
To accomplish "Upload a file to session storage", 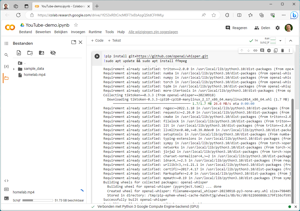I will pos(19,53).
